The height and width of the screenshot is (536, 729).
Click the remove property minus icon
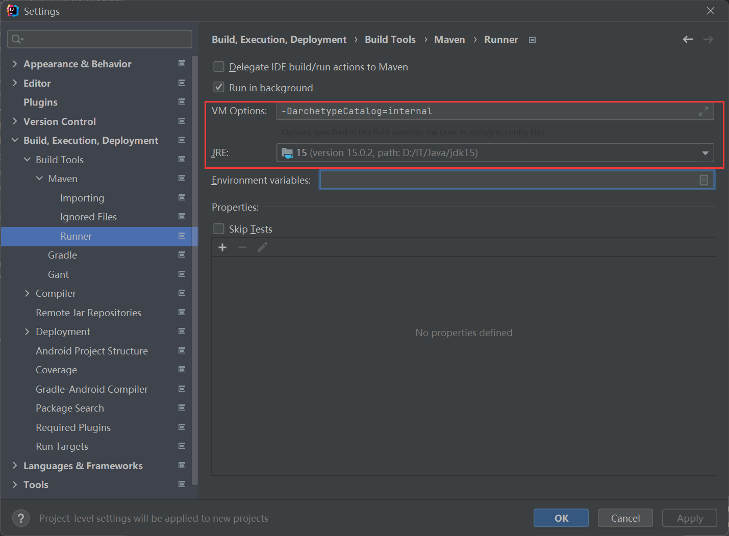(242, 247)
